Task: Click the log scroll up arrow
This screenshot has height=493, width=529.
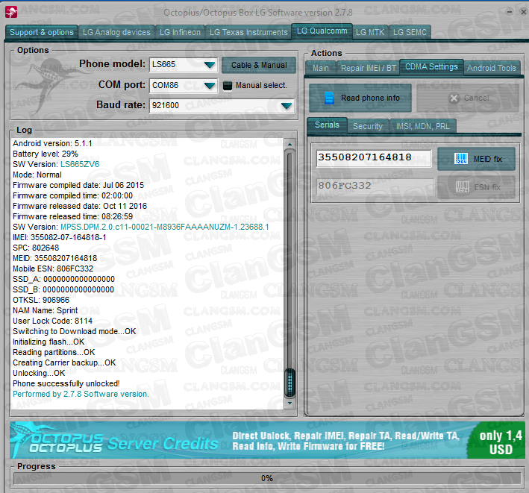Action: (x=289, y=145)
